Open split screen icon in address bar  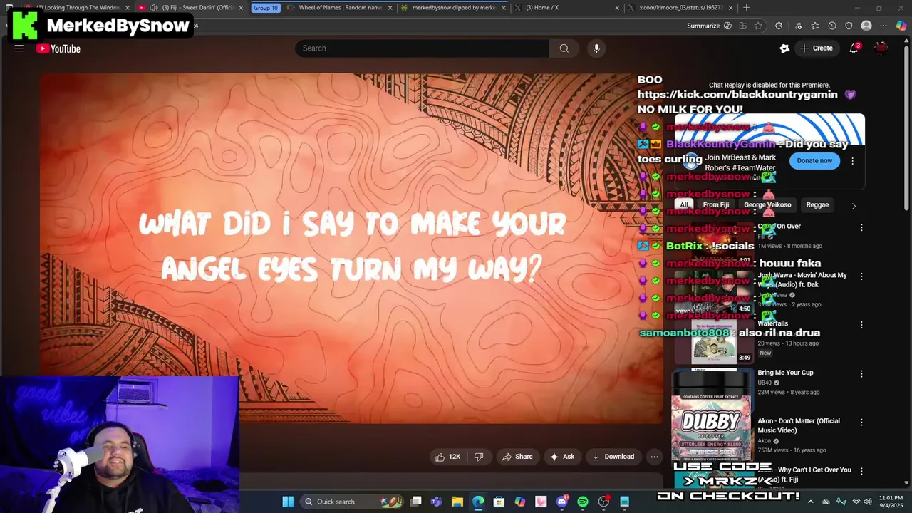[742, 26]
